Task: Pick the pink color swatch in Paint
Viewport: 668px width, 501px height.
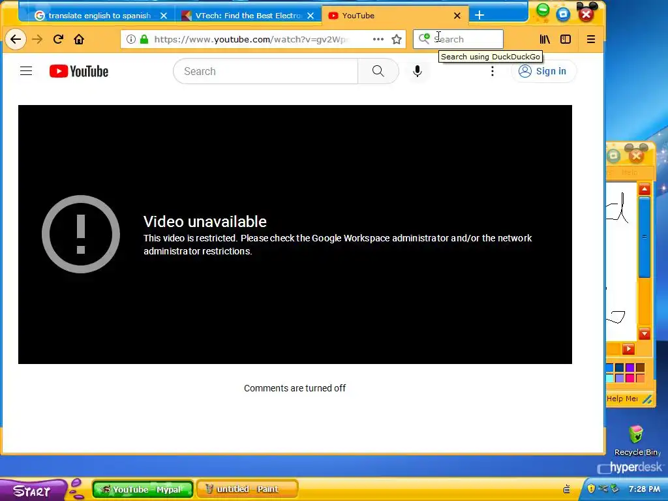Action: 630,378
